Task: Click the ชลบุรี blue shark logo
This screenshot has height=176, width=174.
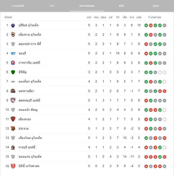Action: click(13, 53)
